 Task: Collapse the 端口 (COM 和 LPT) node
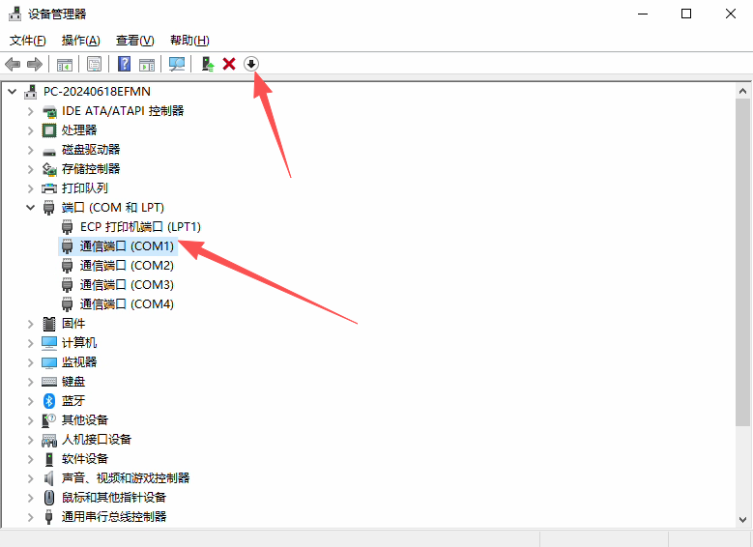tap(30, 208)
